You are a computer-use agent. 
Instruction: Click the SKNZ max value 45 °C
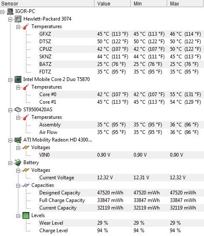click(185, 57)
